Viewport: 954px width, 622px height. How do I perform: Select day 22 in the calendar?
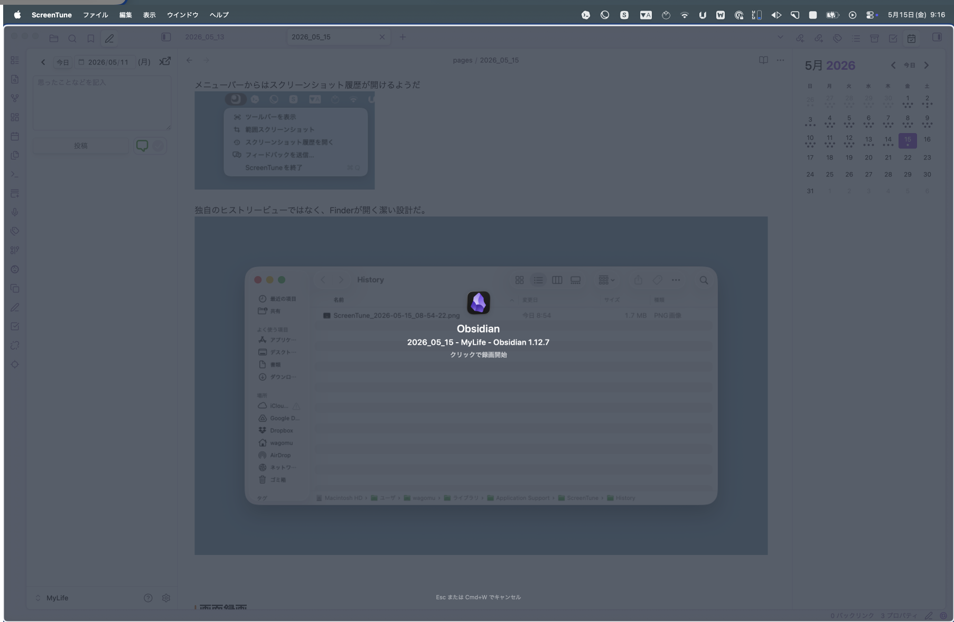point(908,157)
